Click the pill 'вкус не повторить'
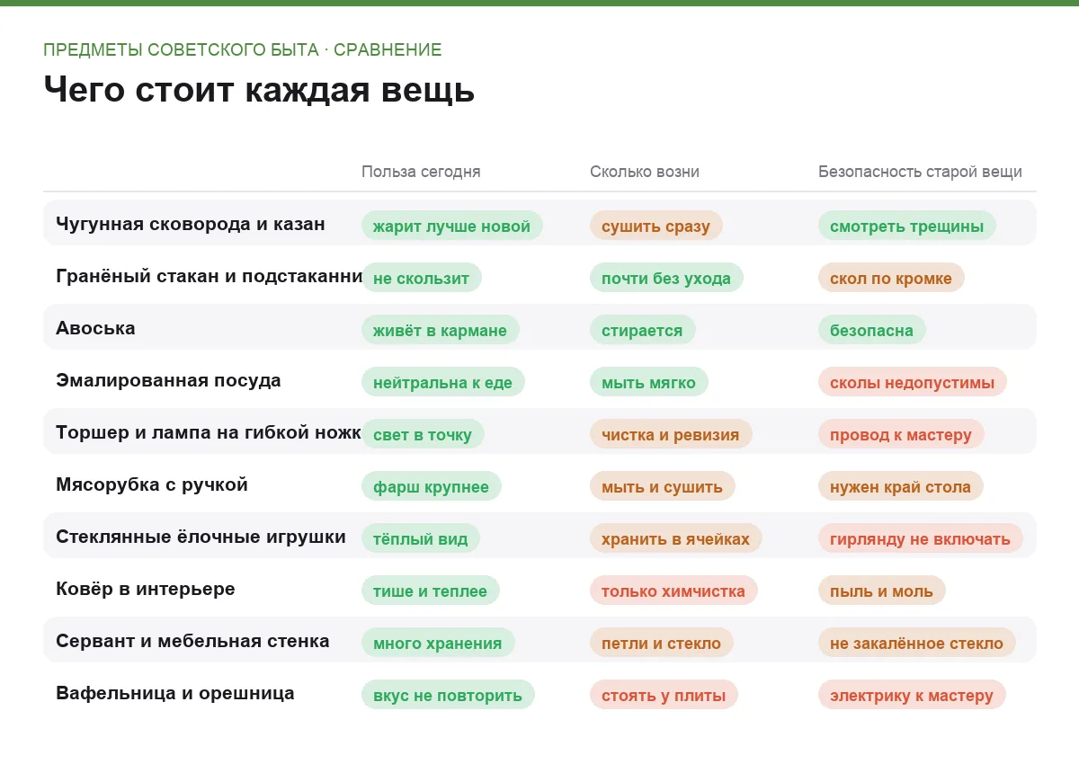 [448, 695]
